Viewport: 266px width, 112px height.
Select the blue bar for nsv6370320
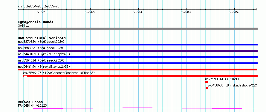[137, 45]
